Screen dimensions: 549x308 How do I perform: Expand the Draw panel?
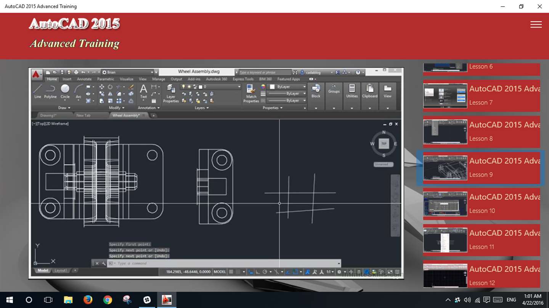click(x=64, y=108)
